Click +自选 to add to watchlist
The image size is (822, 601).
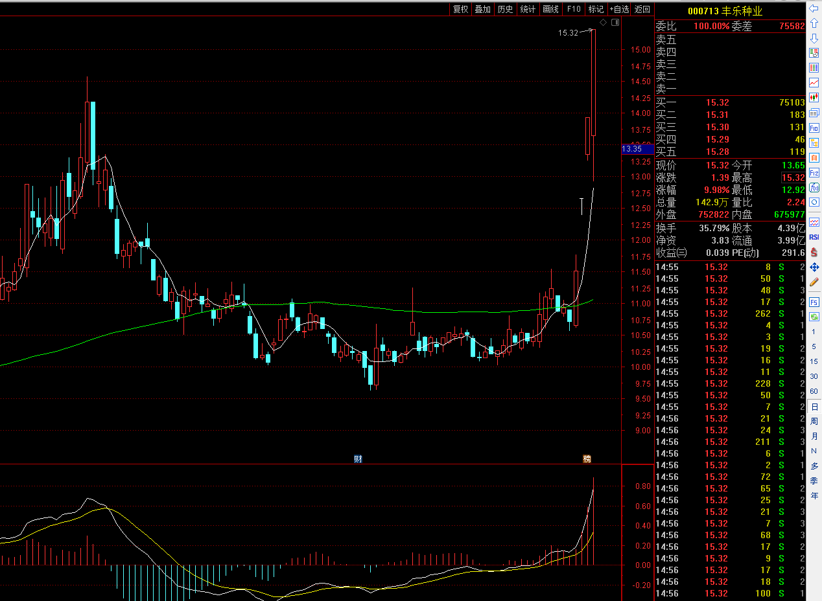(619, 9)
